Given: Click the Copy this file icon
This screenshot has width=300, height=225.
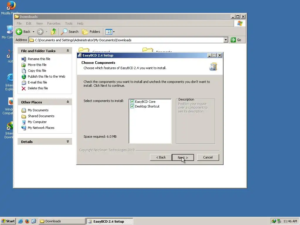Looking at the screenshot, I should coord(24,71).
